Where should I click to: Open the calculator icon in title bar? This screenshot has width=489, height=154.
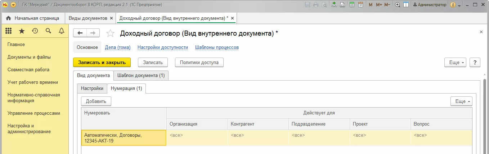coord(352,5)
